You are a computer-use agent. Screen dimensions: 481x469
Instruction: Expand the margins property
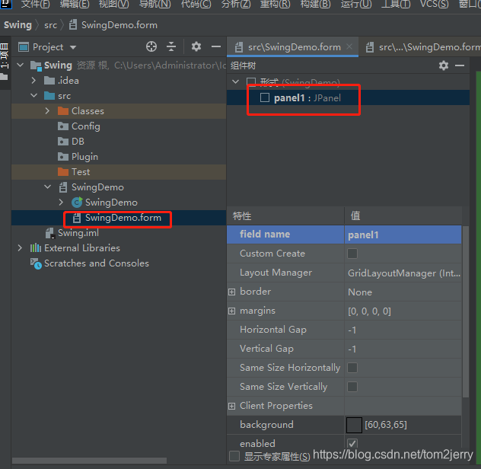[x=232, y=311]
